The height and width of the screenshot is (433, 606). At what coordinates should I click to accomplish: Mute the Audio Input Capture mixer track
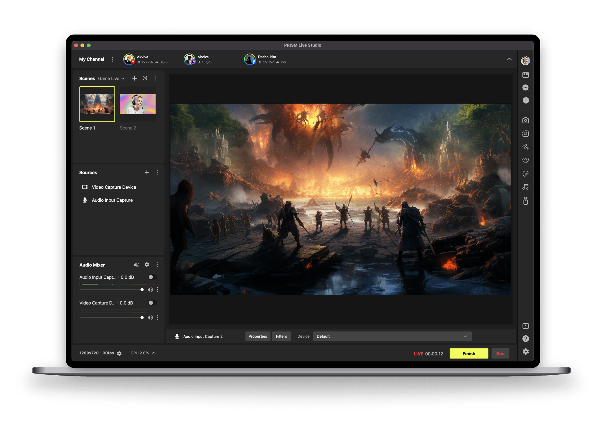pyautogui.click(x=150, y=290)
